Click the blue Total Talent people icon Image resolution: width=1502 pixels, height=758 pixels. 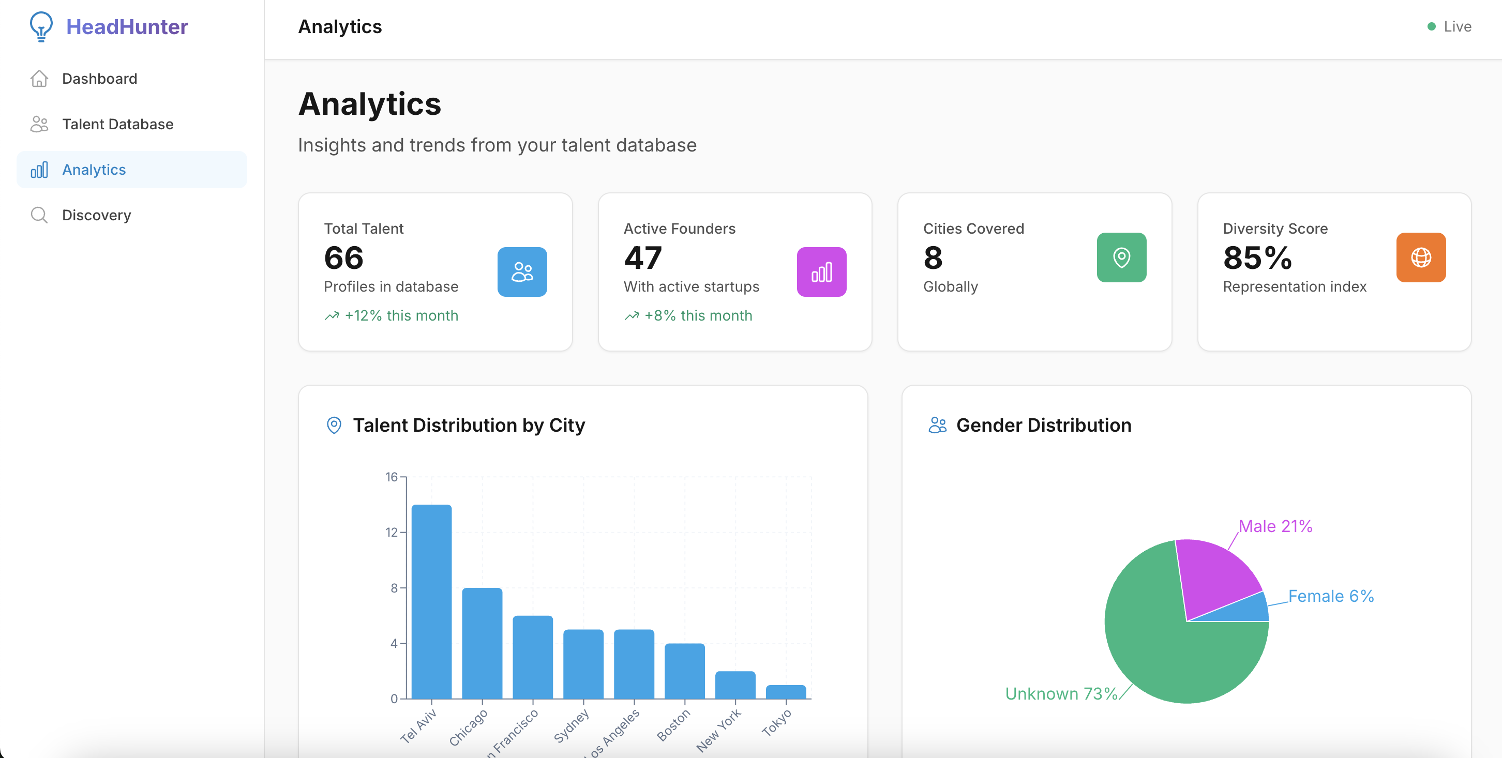coord(522,272)
